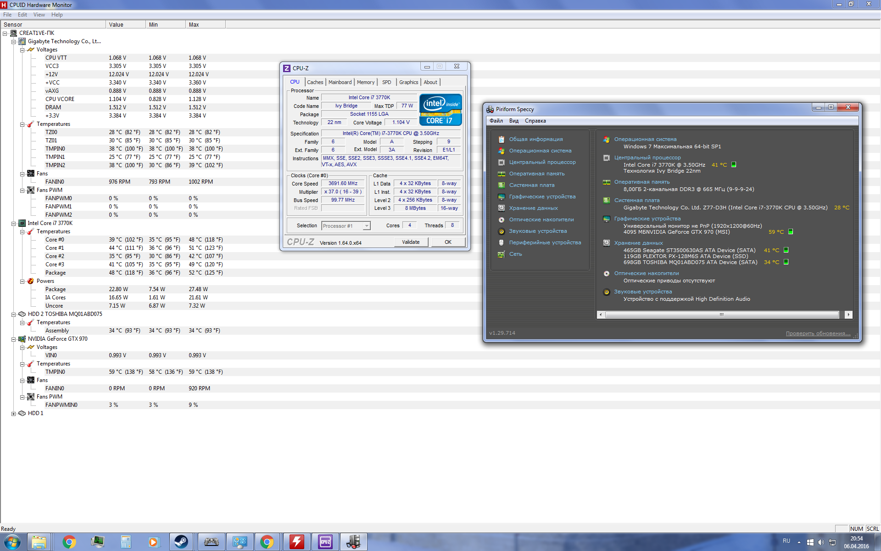Image resolution: width=881 pixels, height=551 pixels.
Task: Open Справка menu in Speccy
Action: [x=535, y=121]
